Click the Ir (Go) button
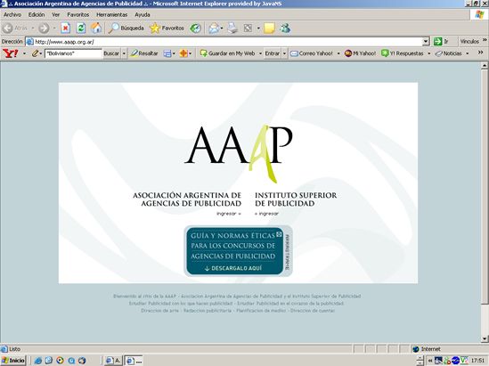489x366 pixels. [x=441, y=41]
